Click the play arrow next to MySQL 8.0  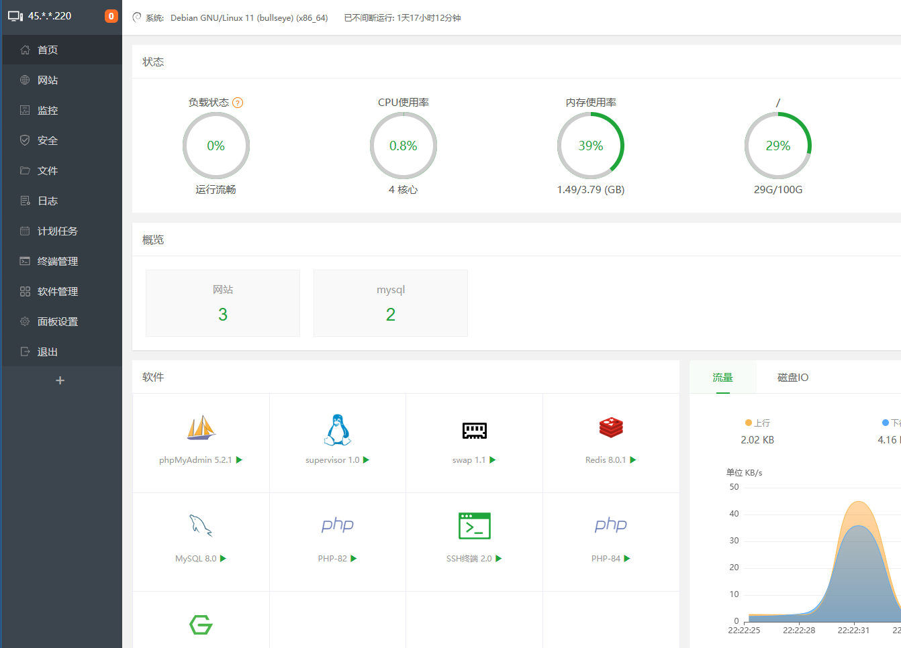[x=224, y=559]
